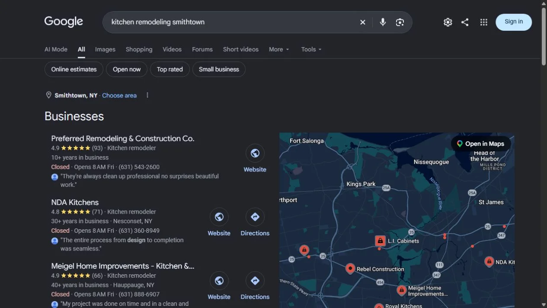Select the Rebel Construction map pin
Viewport: 547px width, 308px height.
(350, 269)
